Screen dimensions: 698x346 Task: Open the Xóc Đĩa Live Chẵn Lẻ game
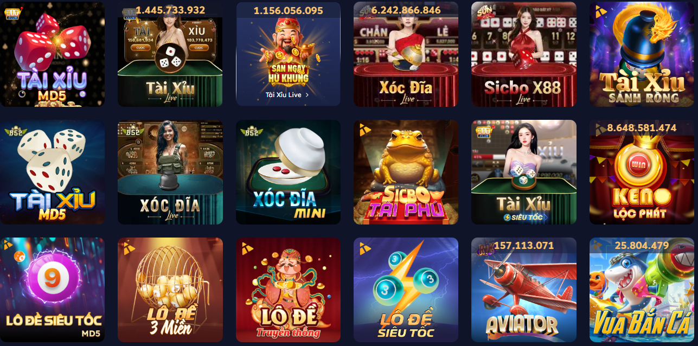click(406, 54)
